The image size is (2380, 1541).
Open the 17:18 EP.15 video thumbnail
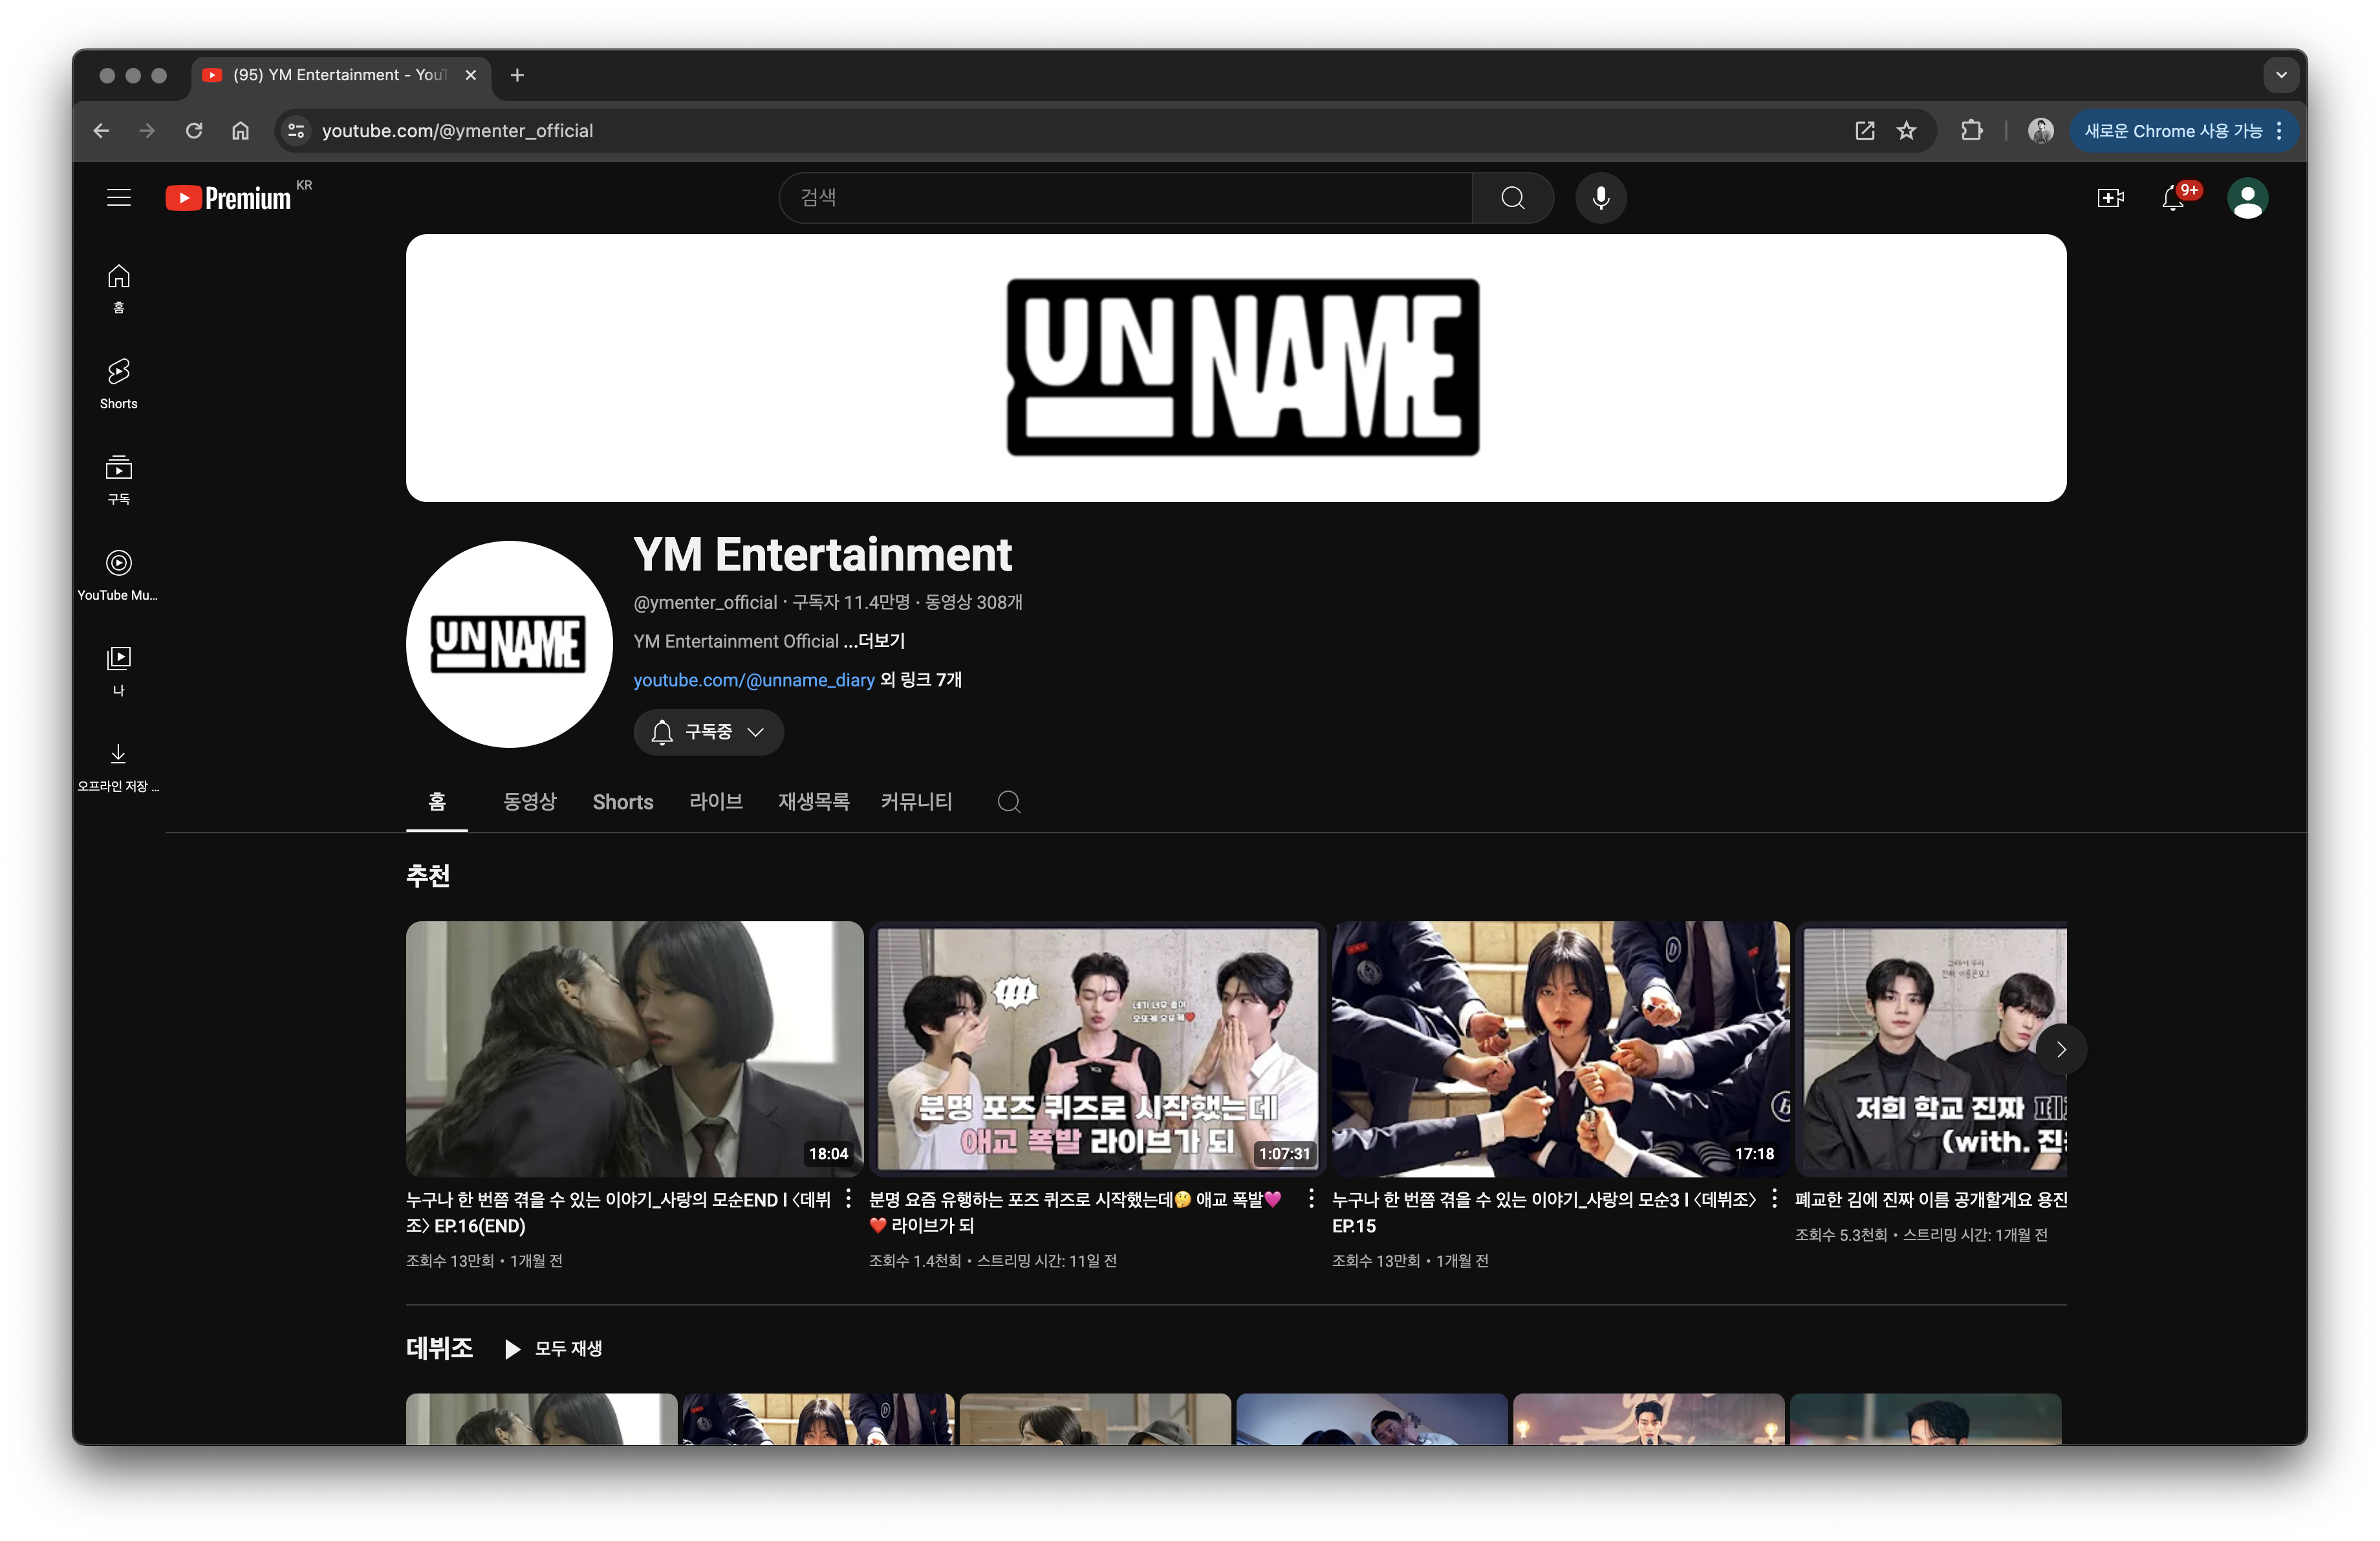[x=1560, y=1048]
